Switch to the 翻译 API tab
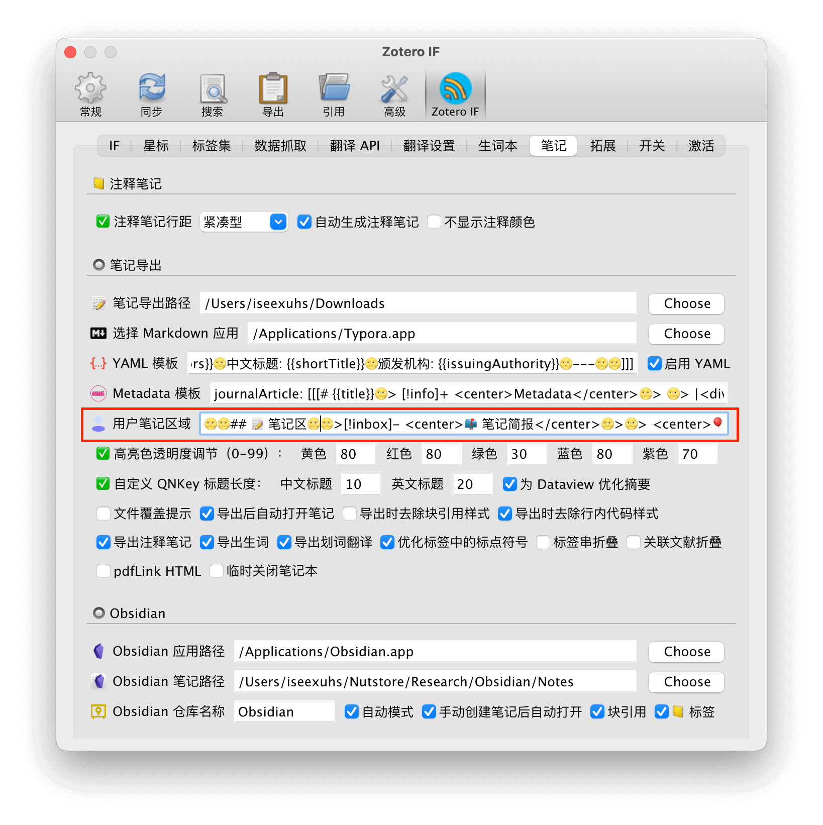Screen dimensions: 823x825 pos(355,146)
